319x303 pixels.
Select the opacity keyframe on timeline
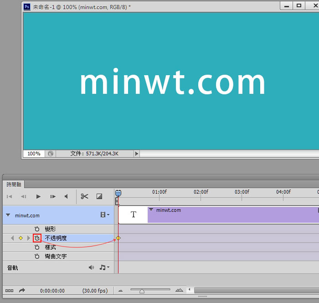118,238
